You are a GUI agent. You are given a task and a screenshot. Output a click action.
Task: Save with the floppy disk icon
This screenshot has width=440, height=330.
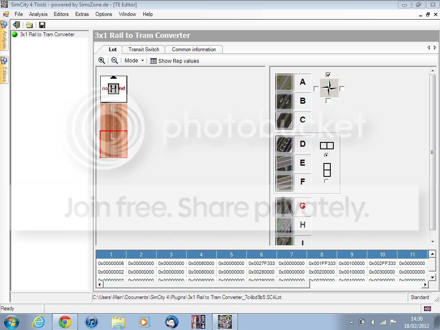(x=42, y=25)
